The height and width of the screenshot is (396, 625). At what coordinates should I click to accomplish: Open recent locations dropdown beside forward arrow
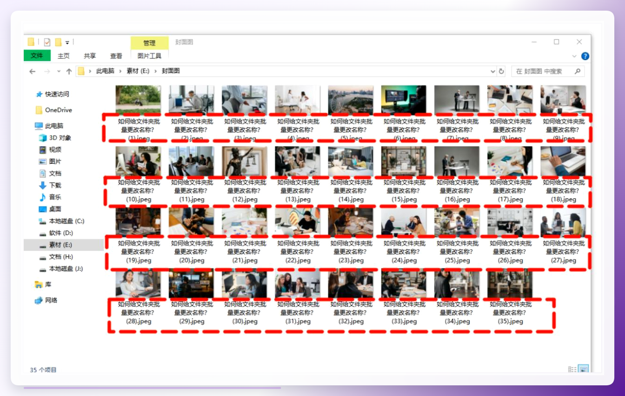[59, 71]
